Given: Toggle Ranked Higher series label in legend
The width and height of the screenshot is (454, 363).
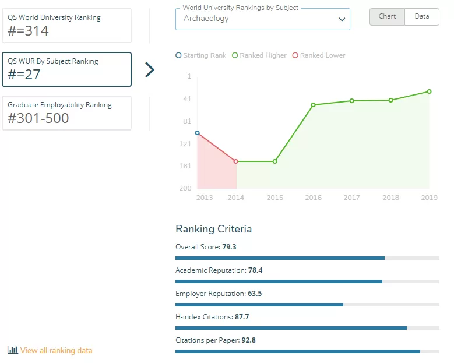Looking at the screenshot, I should click(263, 55).
